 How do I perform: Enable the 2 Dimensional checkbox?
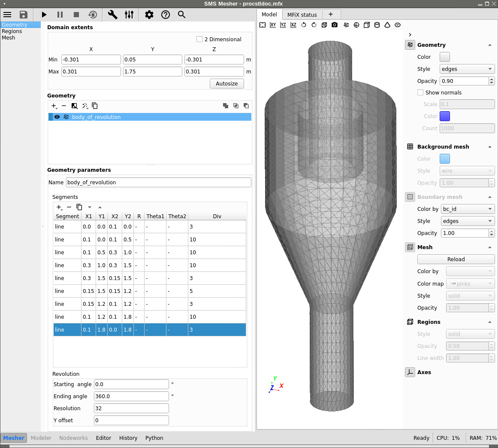tap(199, 39)
